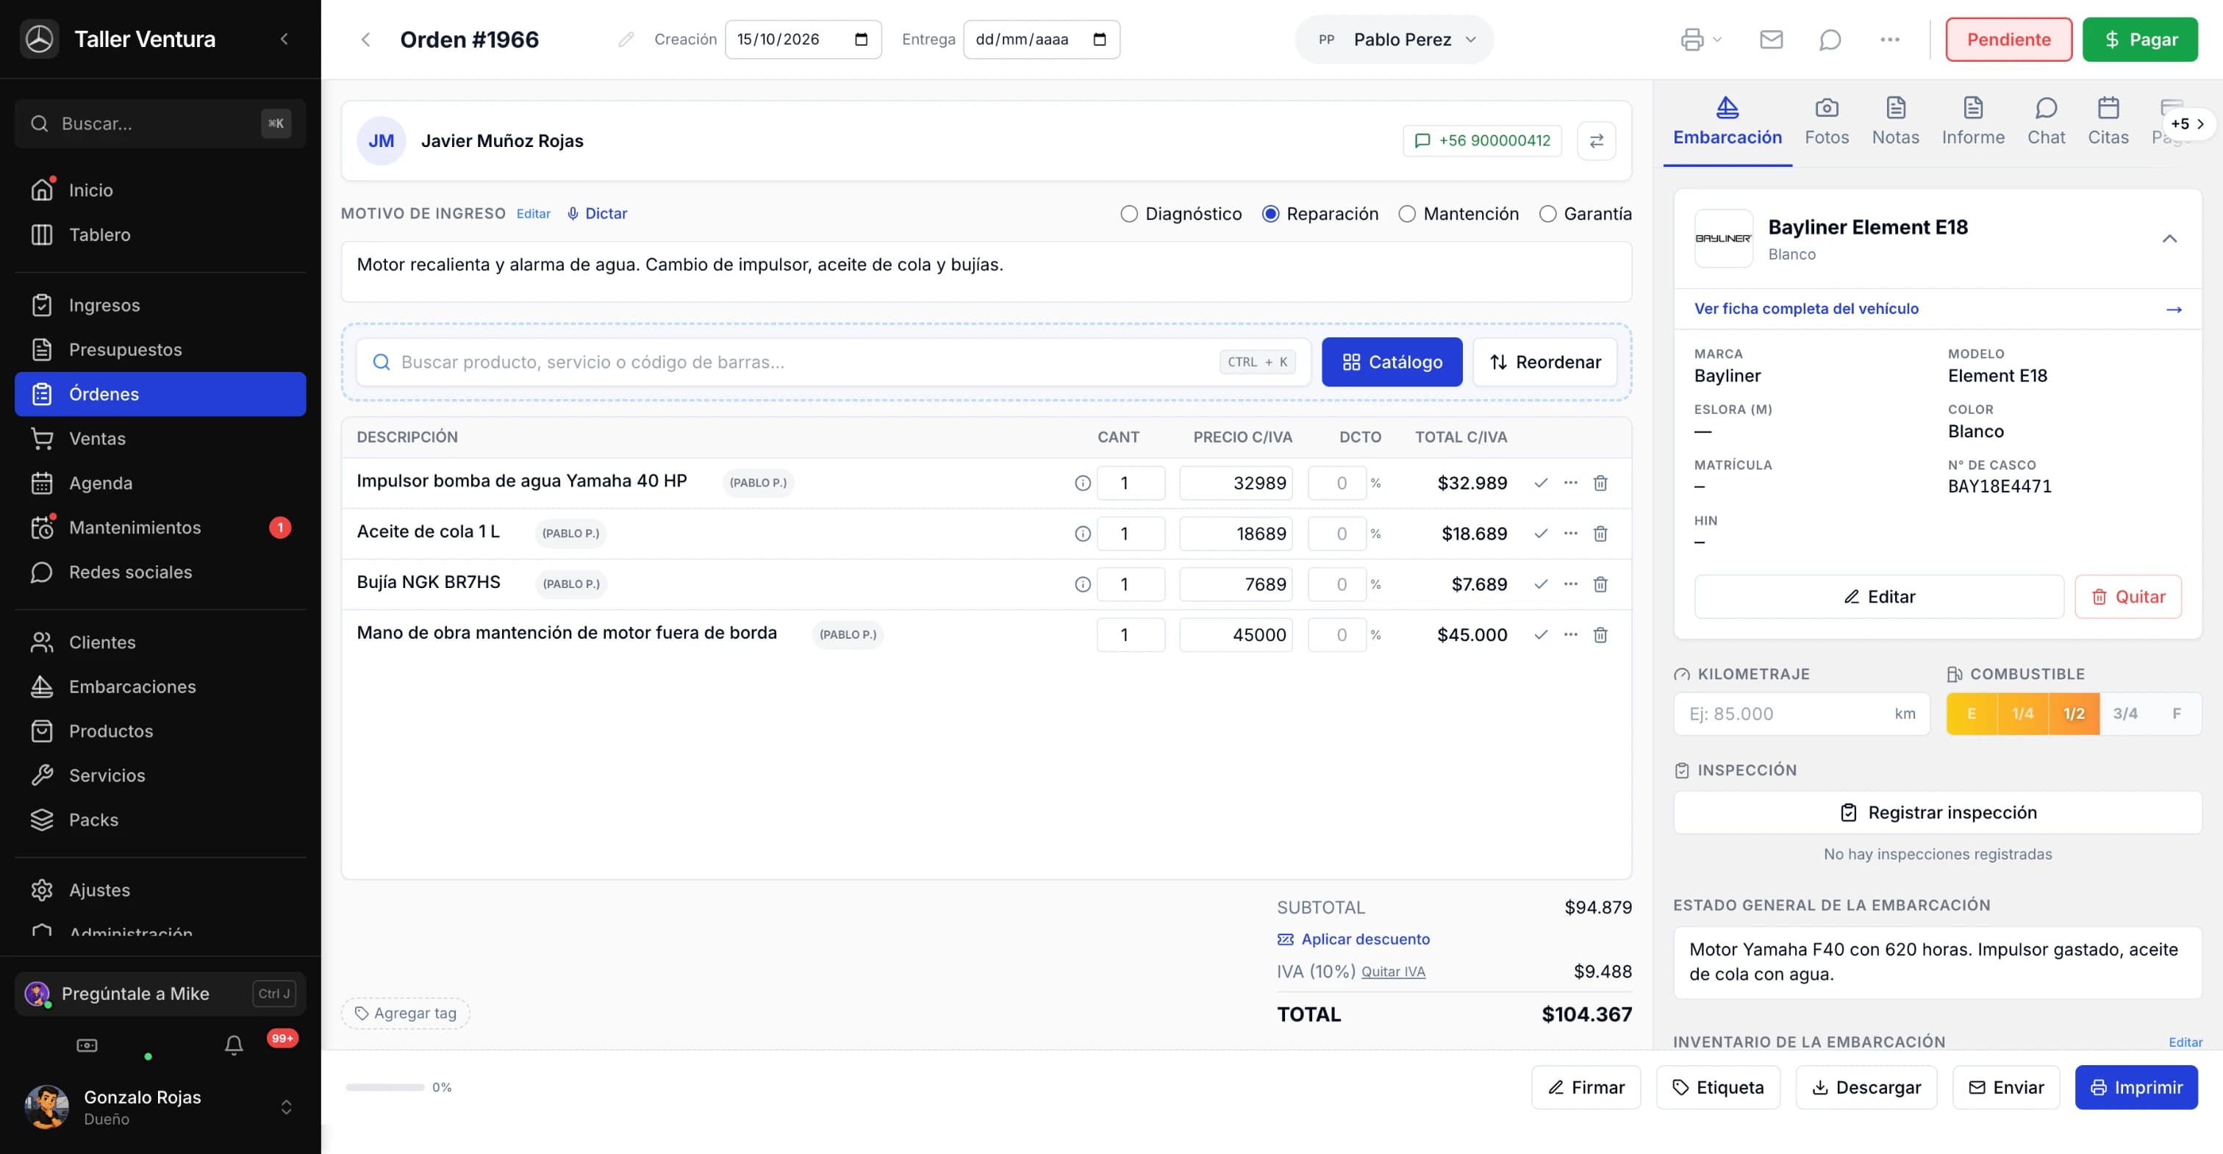Set fuel level to F
The width and height of the screenshot is (2223, 1154).
point(2177,714)
